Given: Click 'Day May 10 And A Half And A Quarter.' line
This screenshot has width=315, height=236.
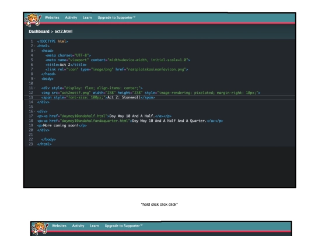Looking at the screenshot, I should (x=130, y=121).
